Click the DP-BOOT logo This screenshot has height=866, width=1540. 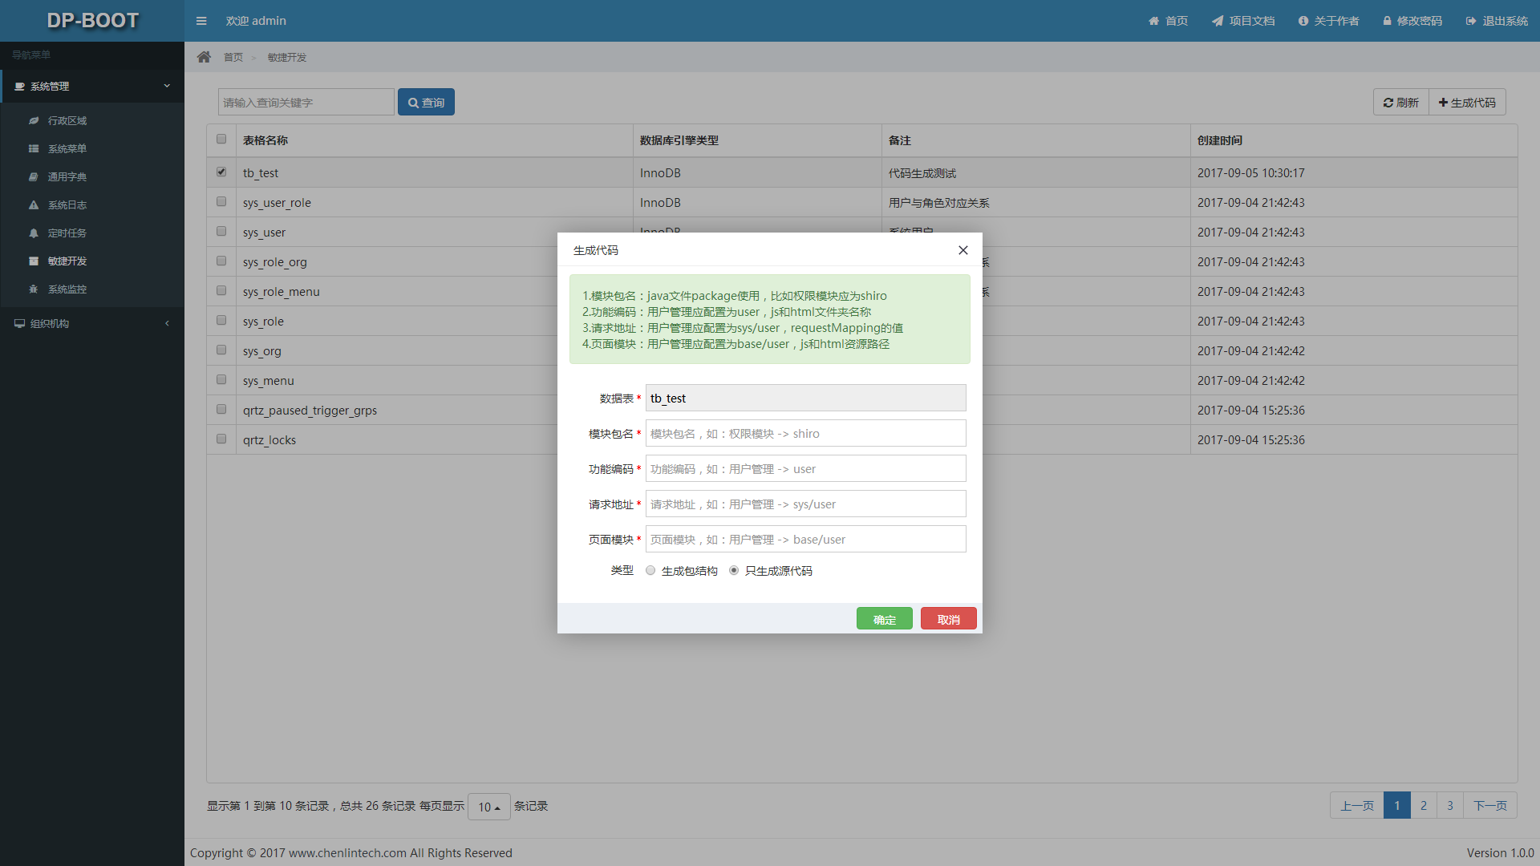click(92, 21)
